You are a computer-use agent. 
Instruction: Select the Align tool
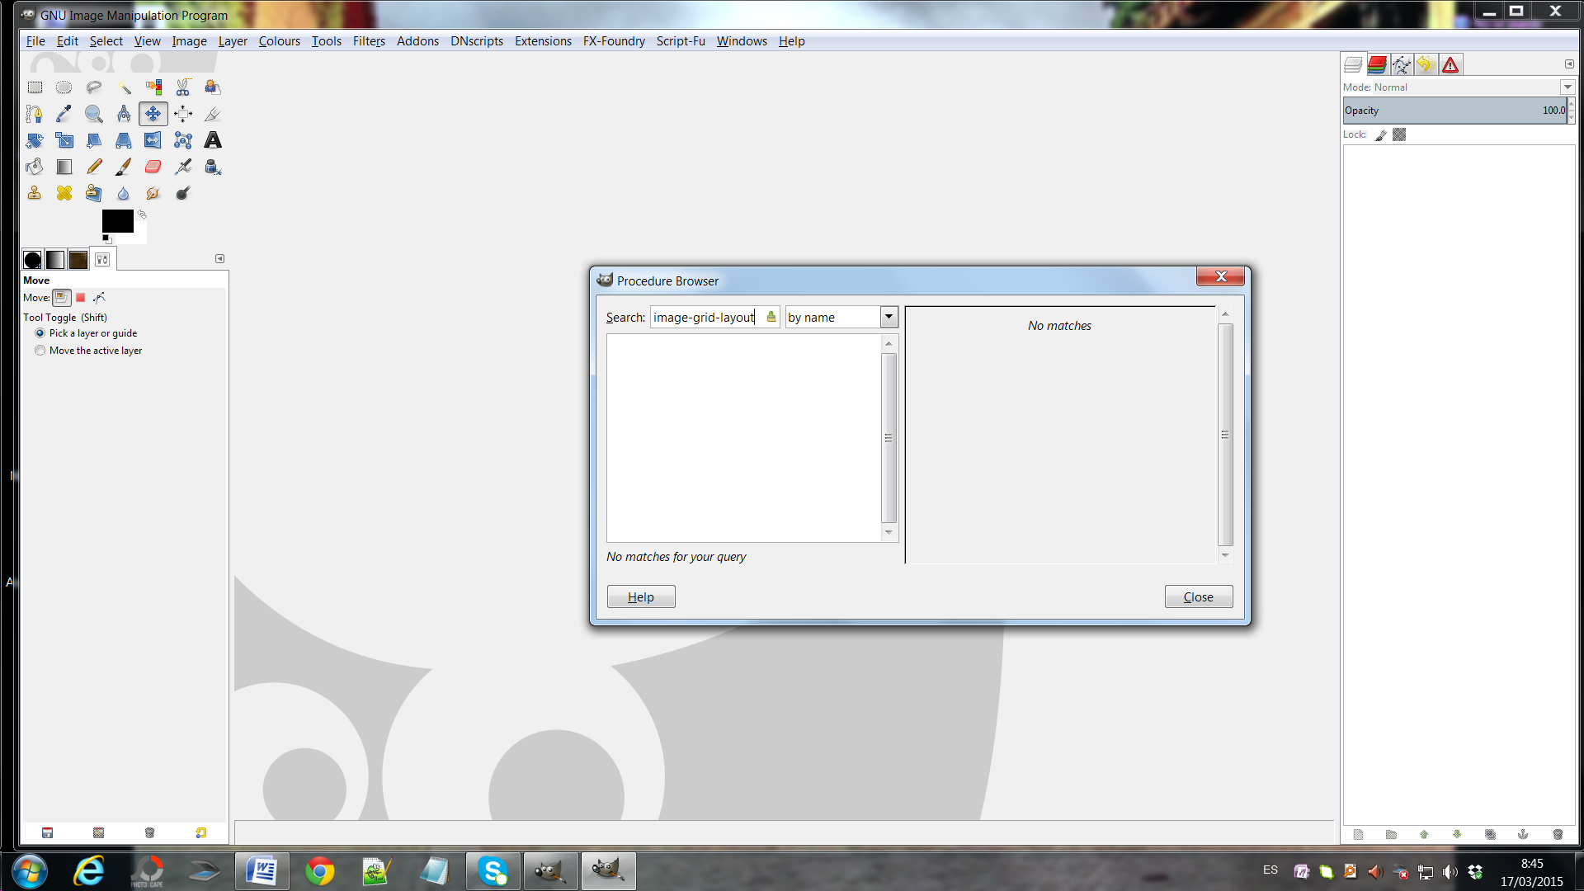[183, 114]
